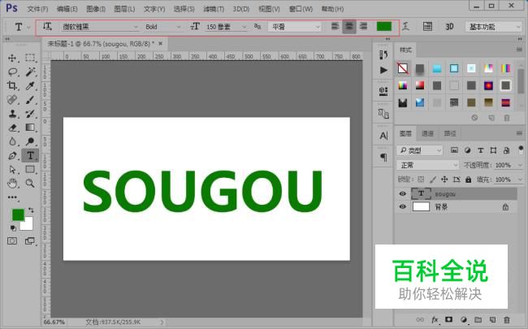Select the Blur tool
The height and width of the screenshot is (329, 528).
(x=12, y=141)
